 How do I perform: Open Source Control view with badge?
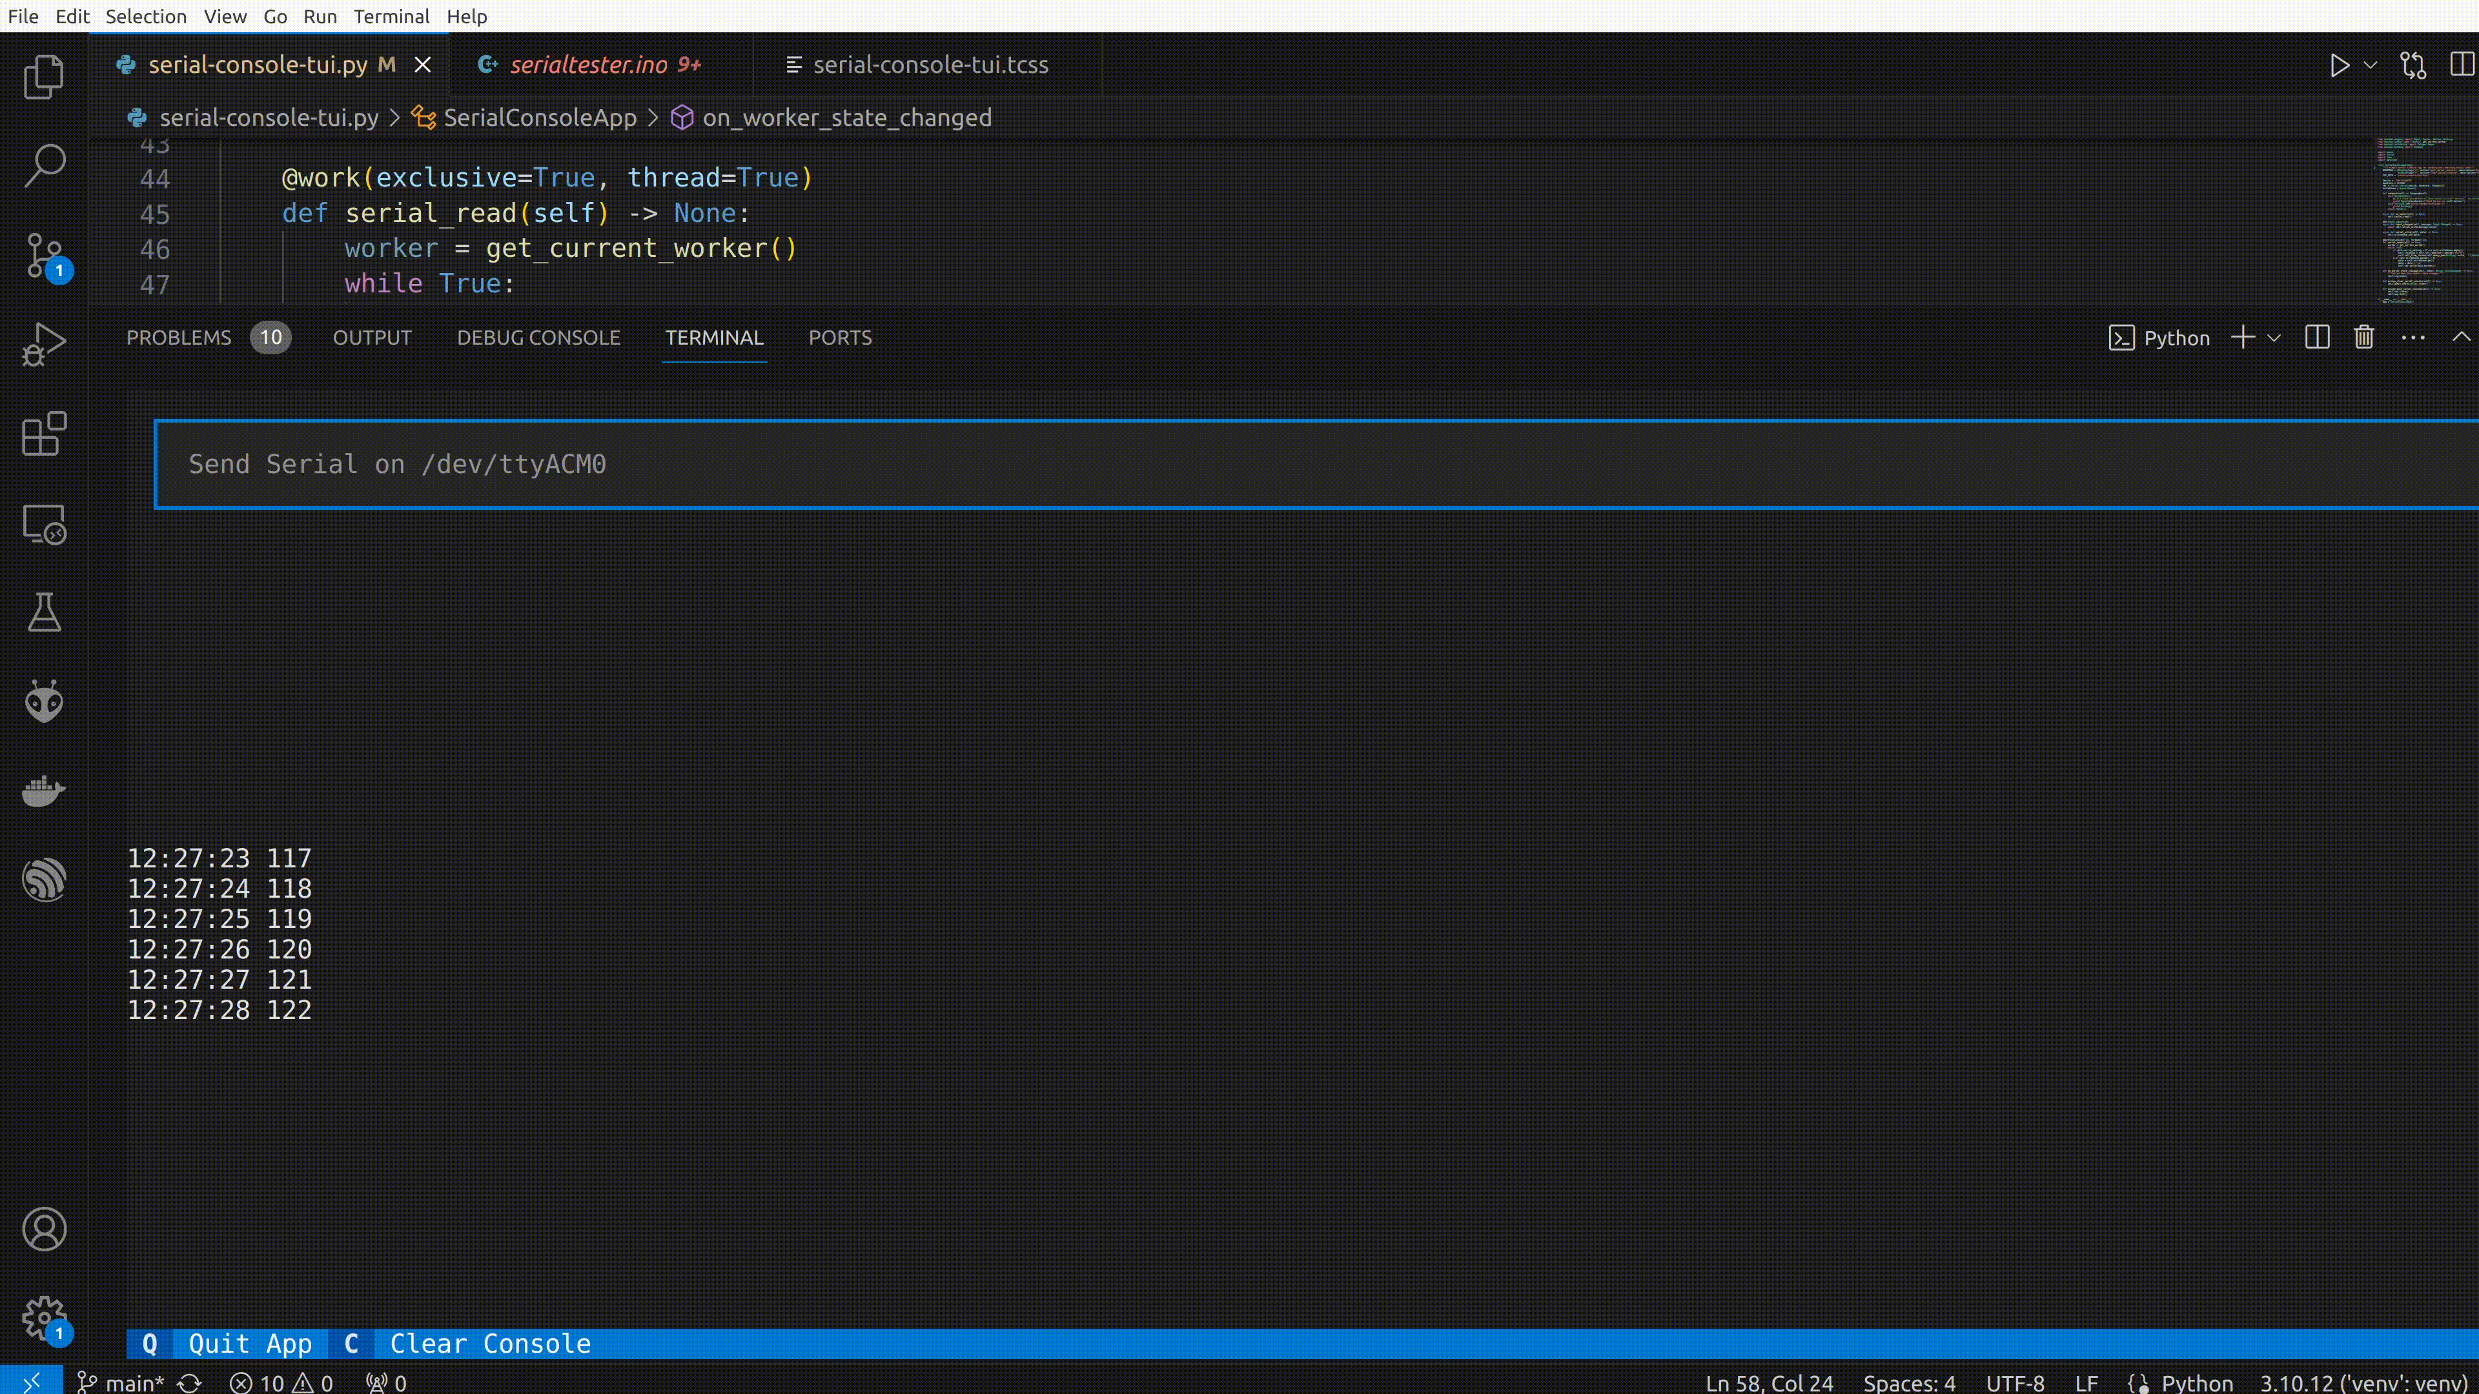tap(43, 256)
